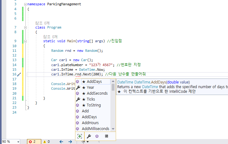The width and height of the screenshot is (228, 144).
Task: Click the red error count indicator showing 2
Action: 34,142
